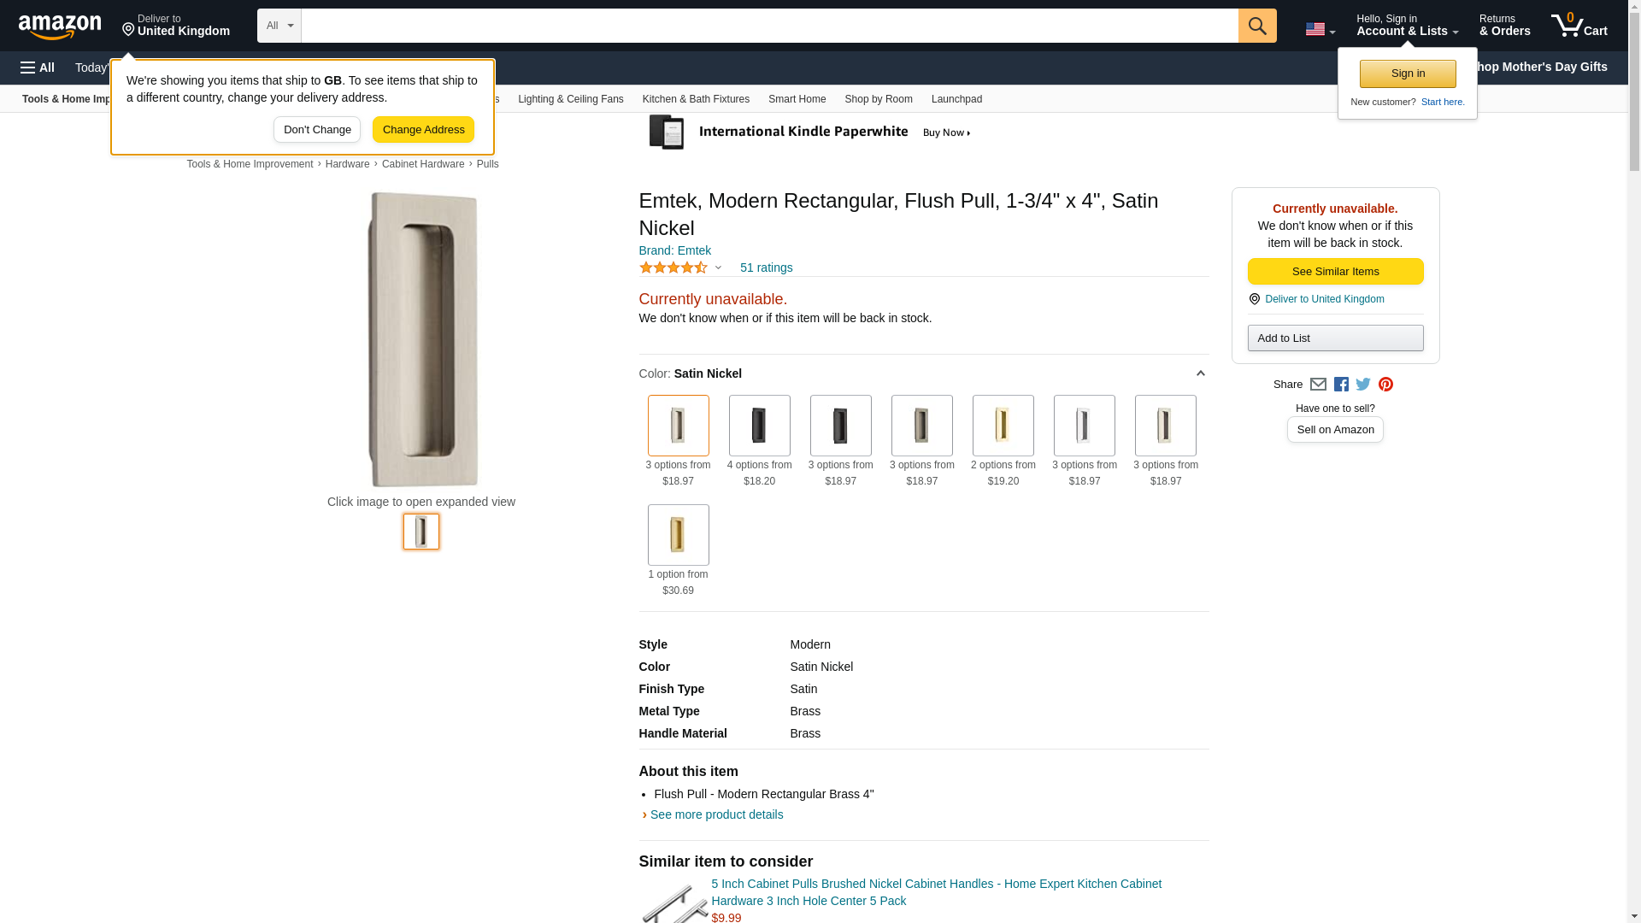Open the 51 ratings link
Viewport: 1641px width, 923px height.
click(x=766, y=268)
